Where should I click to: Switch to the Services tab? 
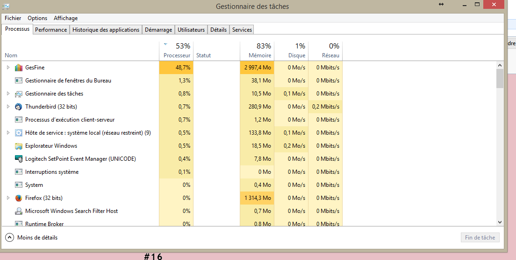(x=242, y=29)
